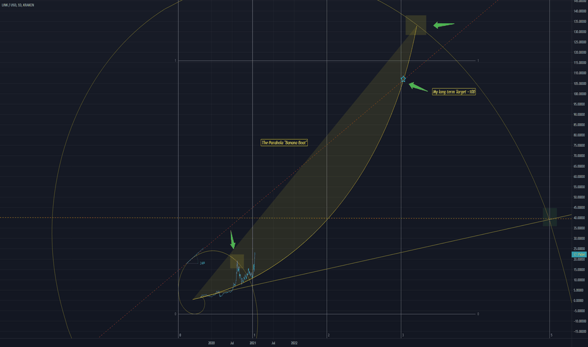This screenshot has height=347, width=588.
Task: Click the 110.00000 price axis label
Action: [x=579, y=73]
